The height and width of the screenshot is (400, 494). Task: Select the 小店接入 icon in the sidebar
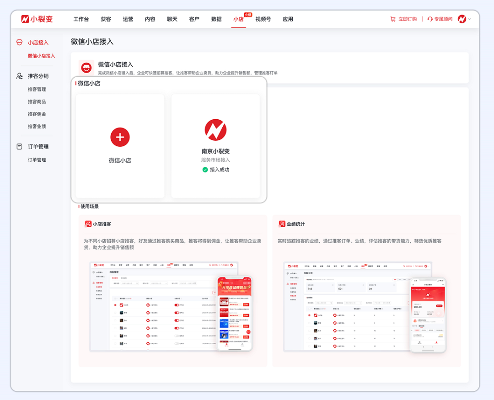point(19,42)
